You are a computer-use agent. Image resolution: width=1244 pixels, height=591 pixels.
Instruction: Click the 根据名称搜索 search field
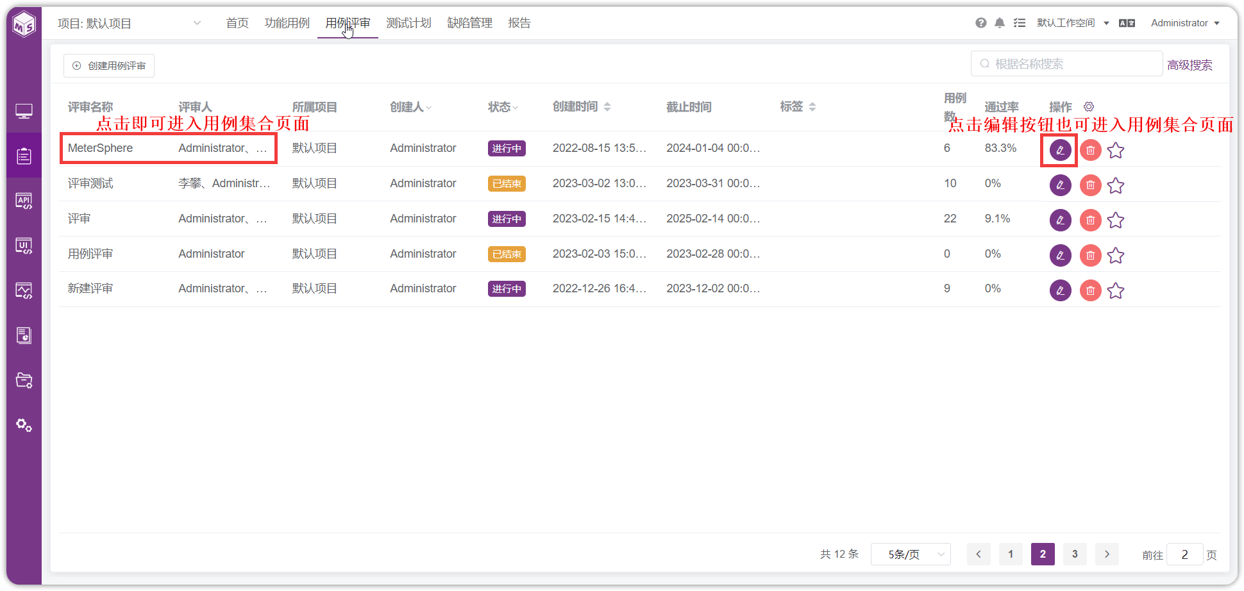1066,63
